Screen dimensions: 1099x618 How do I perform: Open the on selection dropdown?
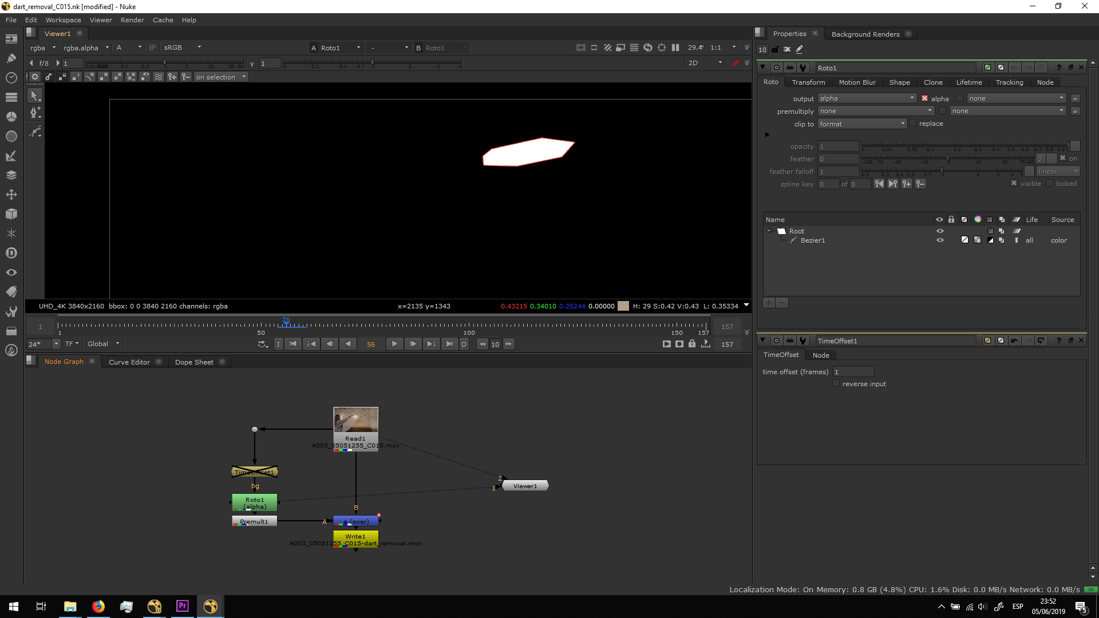220,77
